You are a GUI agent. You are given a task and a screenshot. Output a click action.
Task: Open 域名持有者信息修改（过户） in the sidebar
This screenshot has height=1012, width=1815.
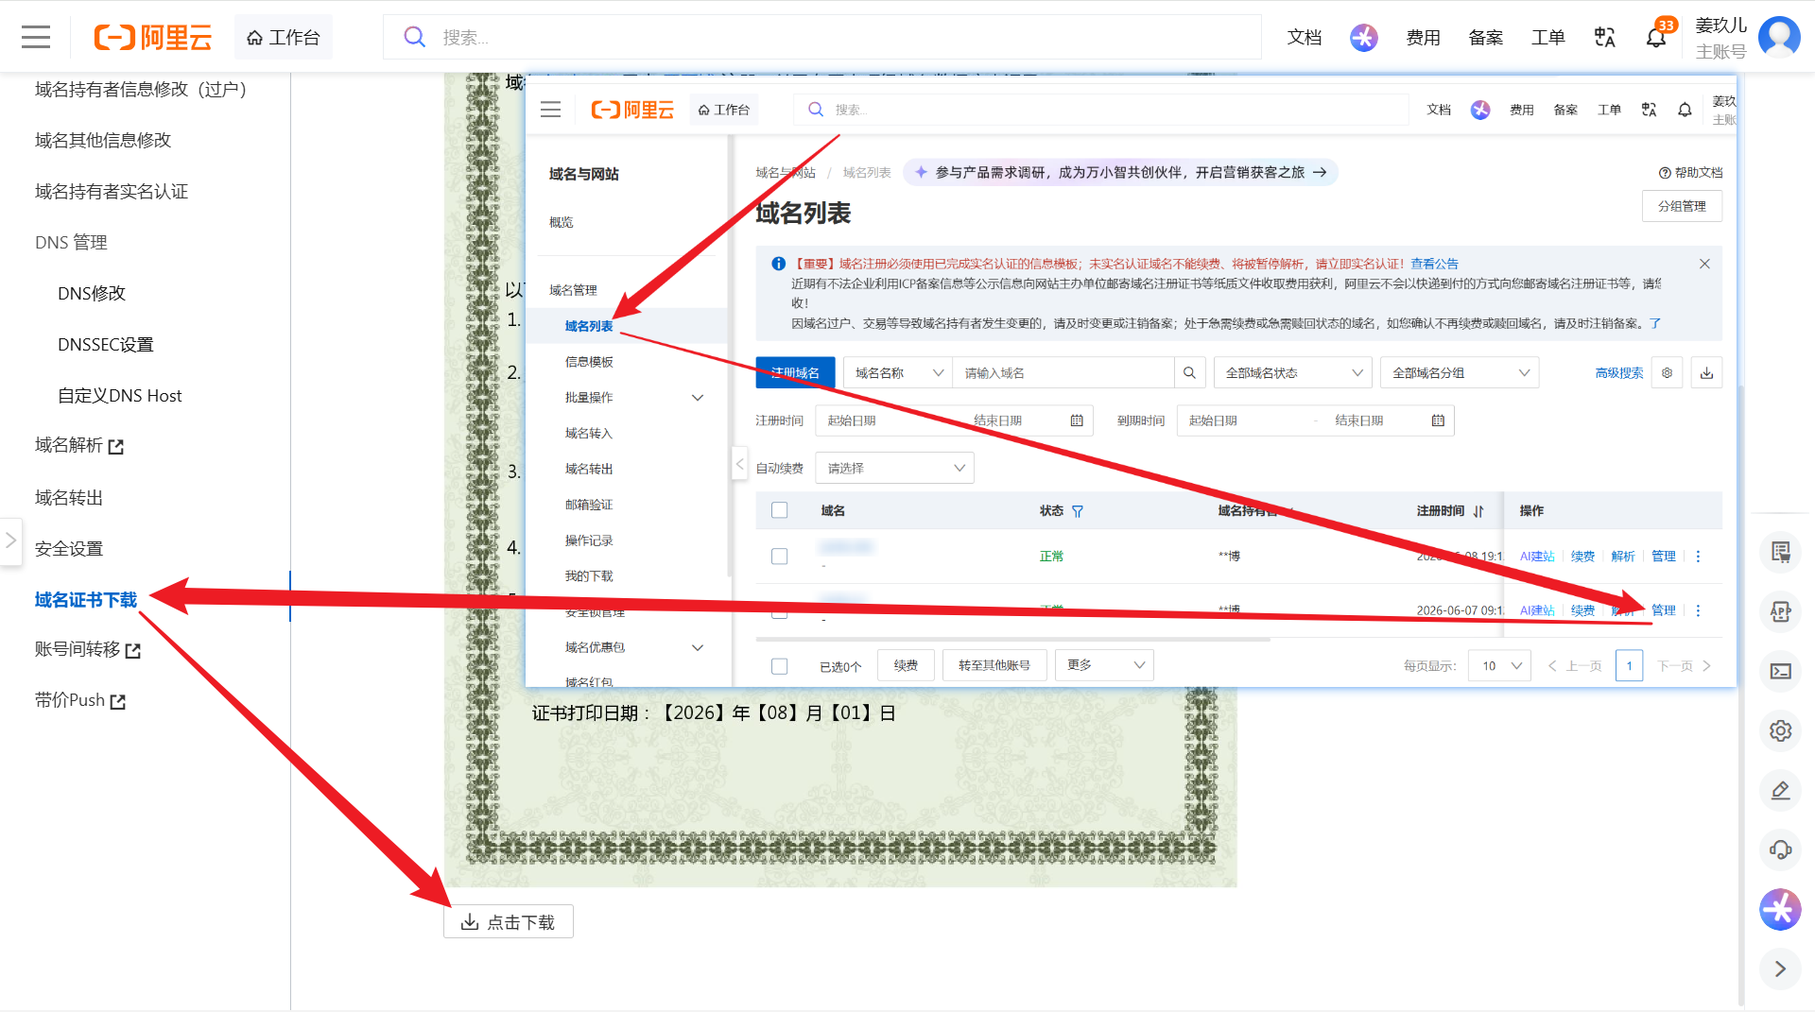(141, 89)
